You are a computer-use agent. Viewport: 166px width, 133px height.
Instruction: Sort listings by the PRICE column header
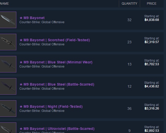[151, 4]
